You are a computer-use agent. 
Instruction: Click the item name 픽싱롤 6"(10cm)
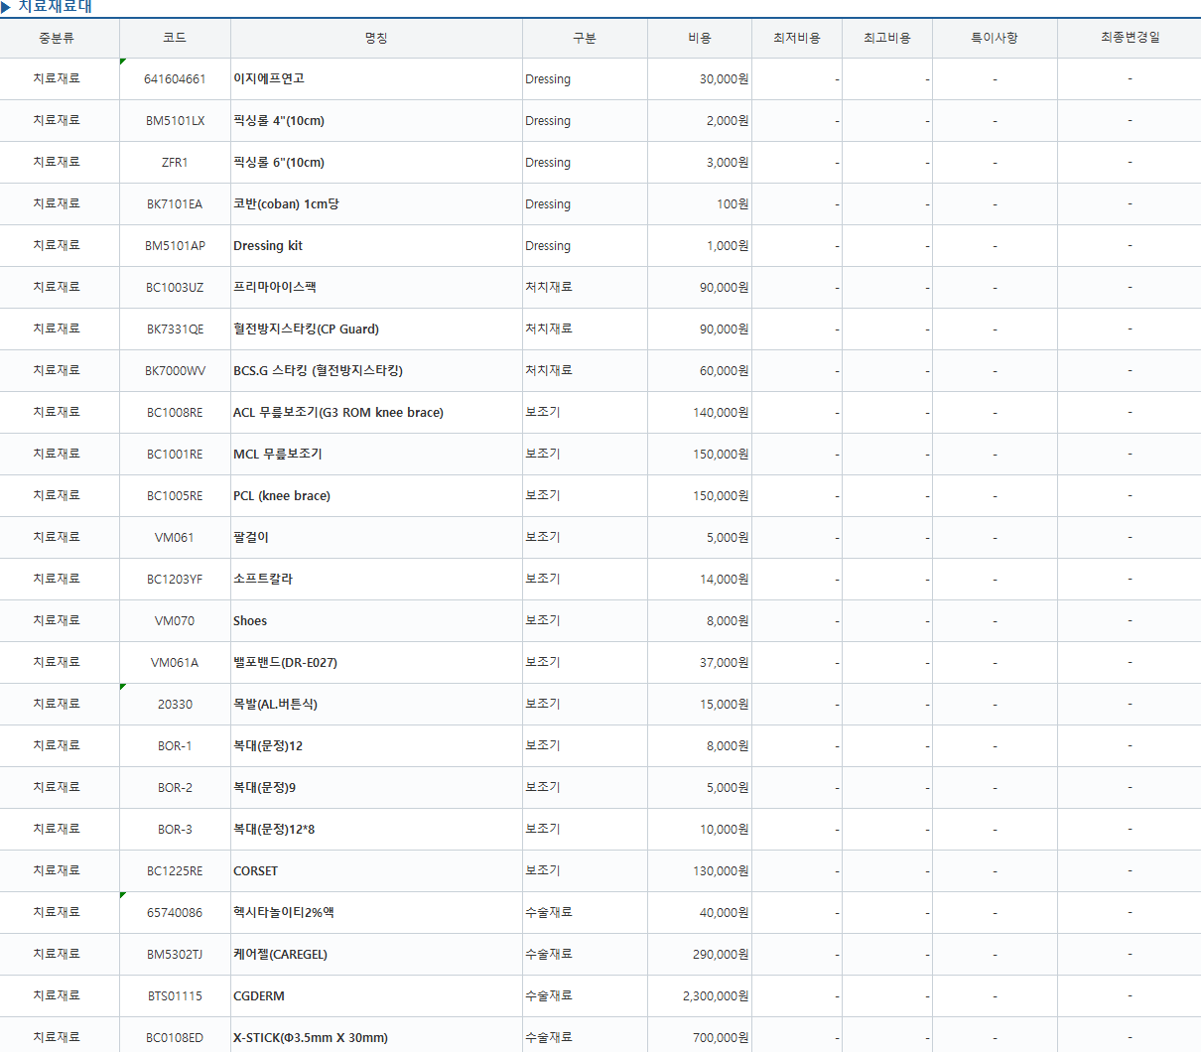point(279,162)
